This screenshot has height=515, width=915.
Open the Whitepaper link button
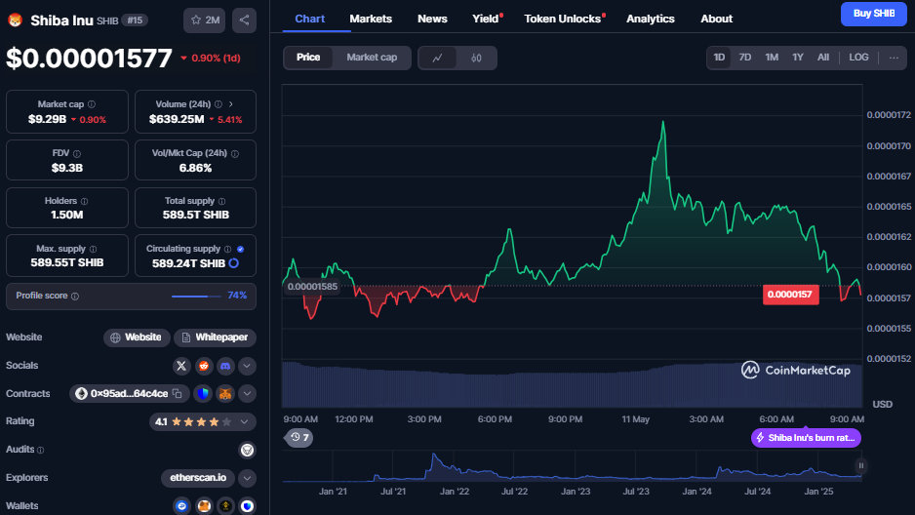tap(215, 337)
